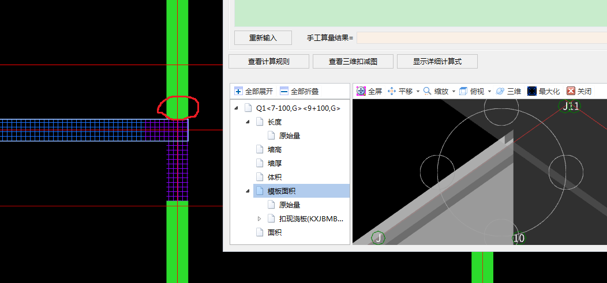
Task: Select 原始量 under 长度
Action: [x=290, y=135]
